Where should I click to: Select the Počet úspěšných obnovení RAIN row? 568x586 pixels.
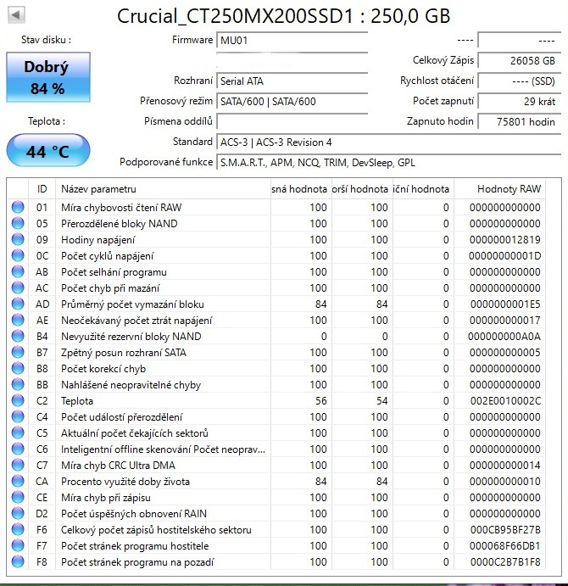click(276, 514)
